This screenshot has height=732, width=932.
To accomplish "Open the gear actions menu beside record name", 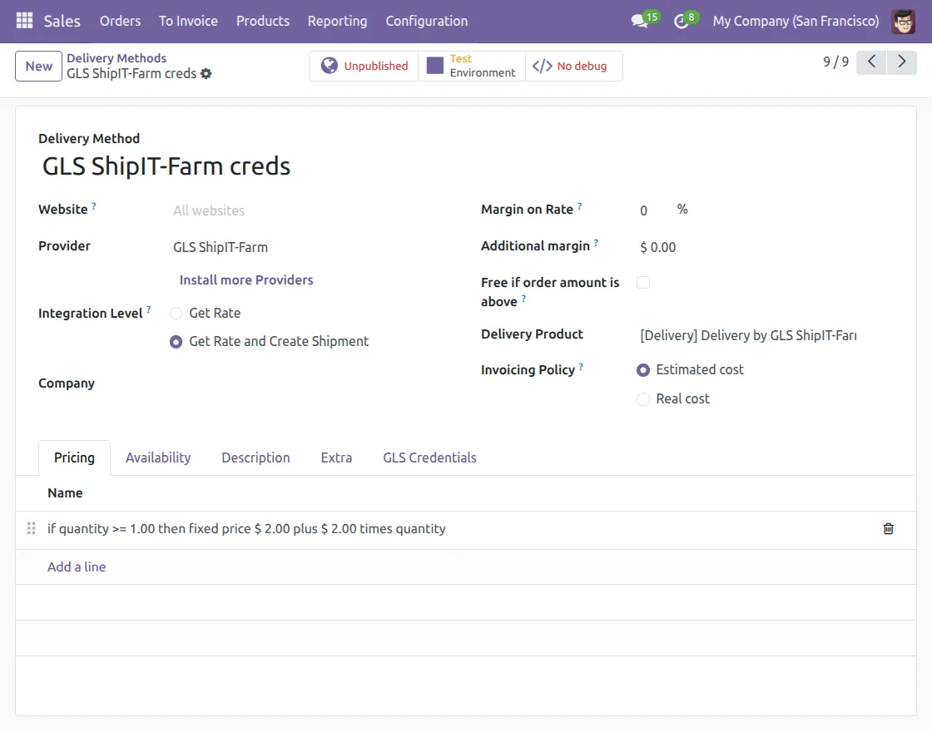I will 206,74.
